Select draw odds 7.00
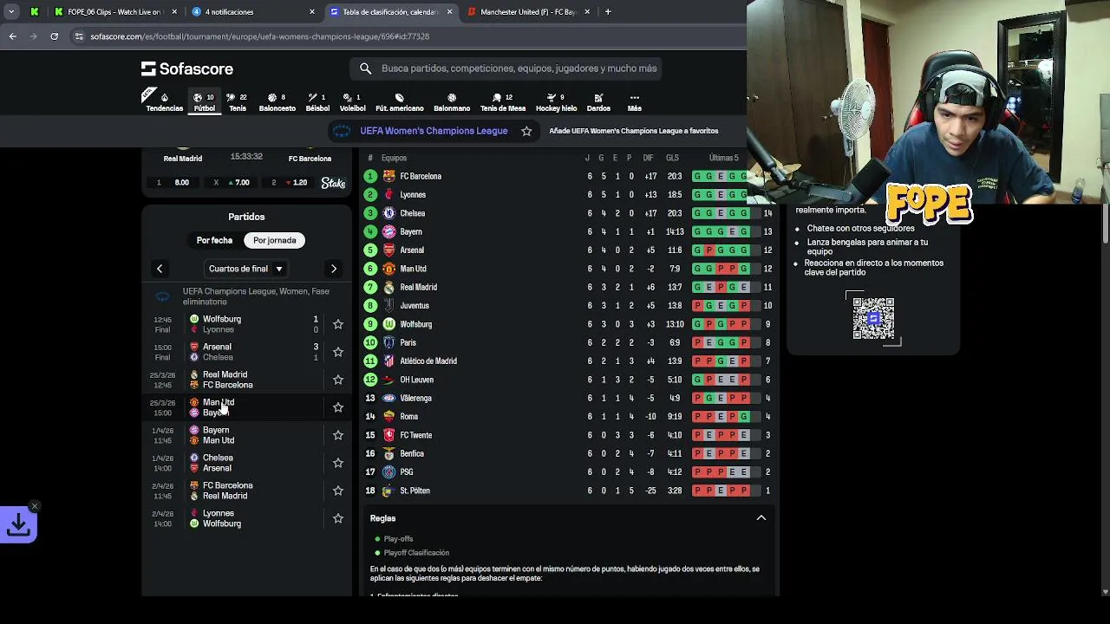The height and width of the screenshot is (624, 1110). [x=230, y=183]
